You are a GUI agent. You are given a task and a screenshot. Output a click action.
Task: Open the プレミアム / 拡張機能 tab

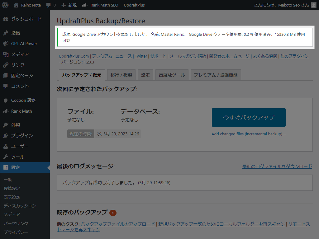(216, 75)
